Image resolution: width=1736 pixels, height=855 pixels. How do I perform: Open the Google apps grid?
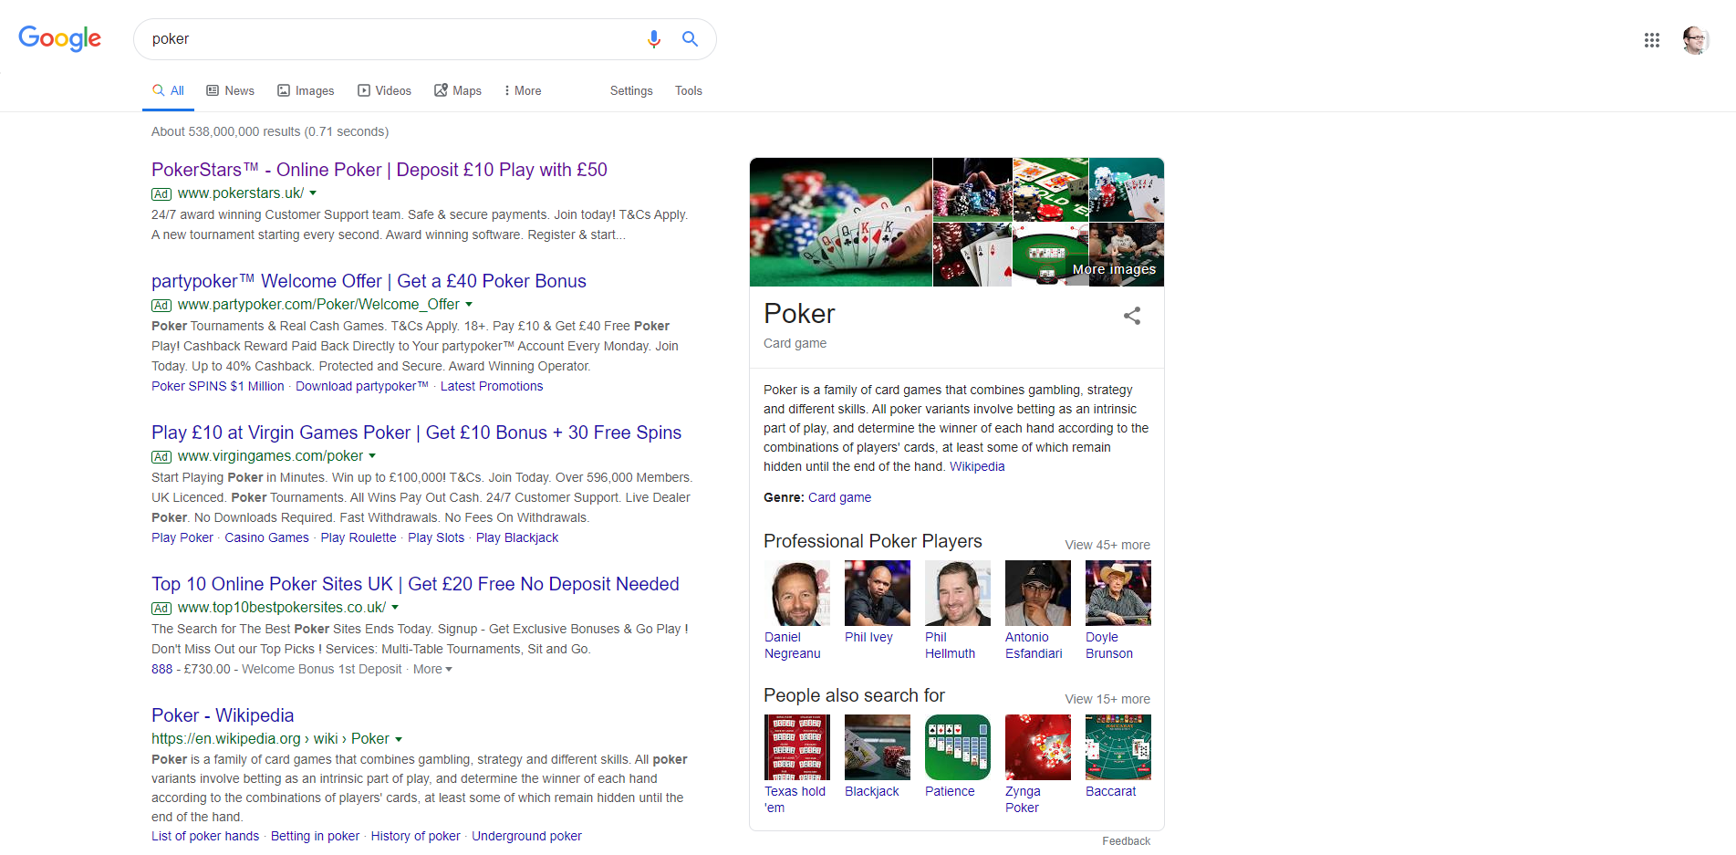pos(1651,40)
